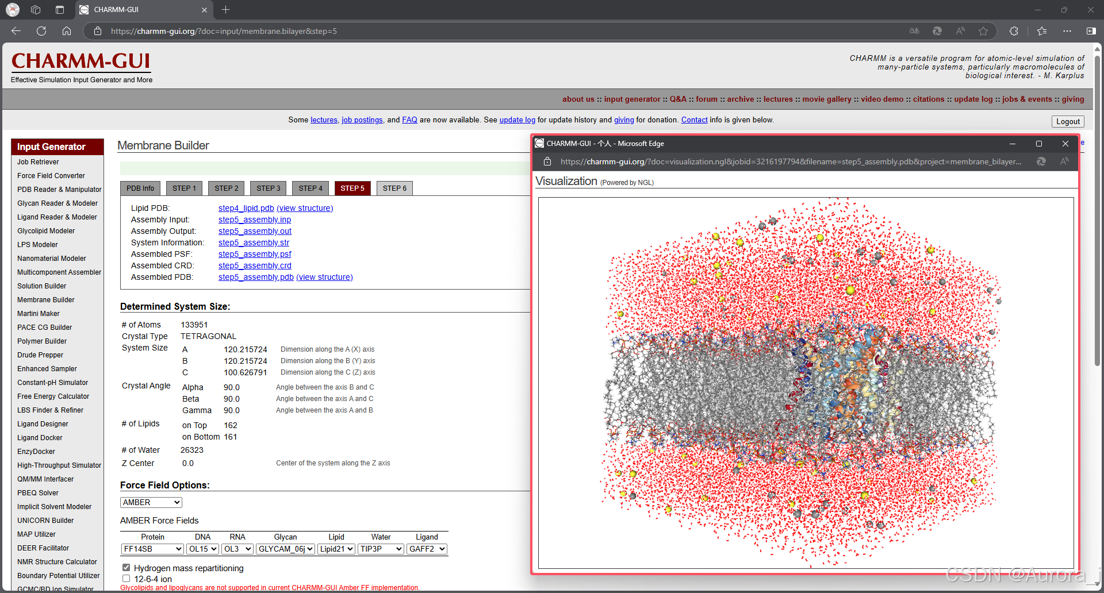The width and height of the screenshot is (1104, 593).
Task: Select Force Field Converter in sidebar
Action: 51,176
